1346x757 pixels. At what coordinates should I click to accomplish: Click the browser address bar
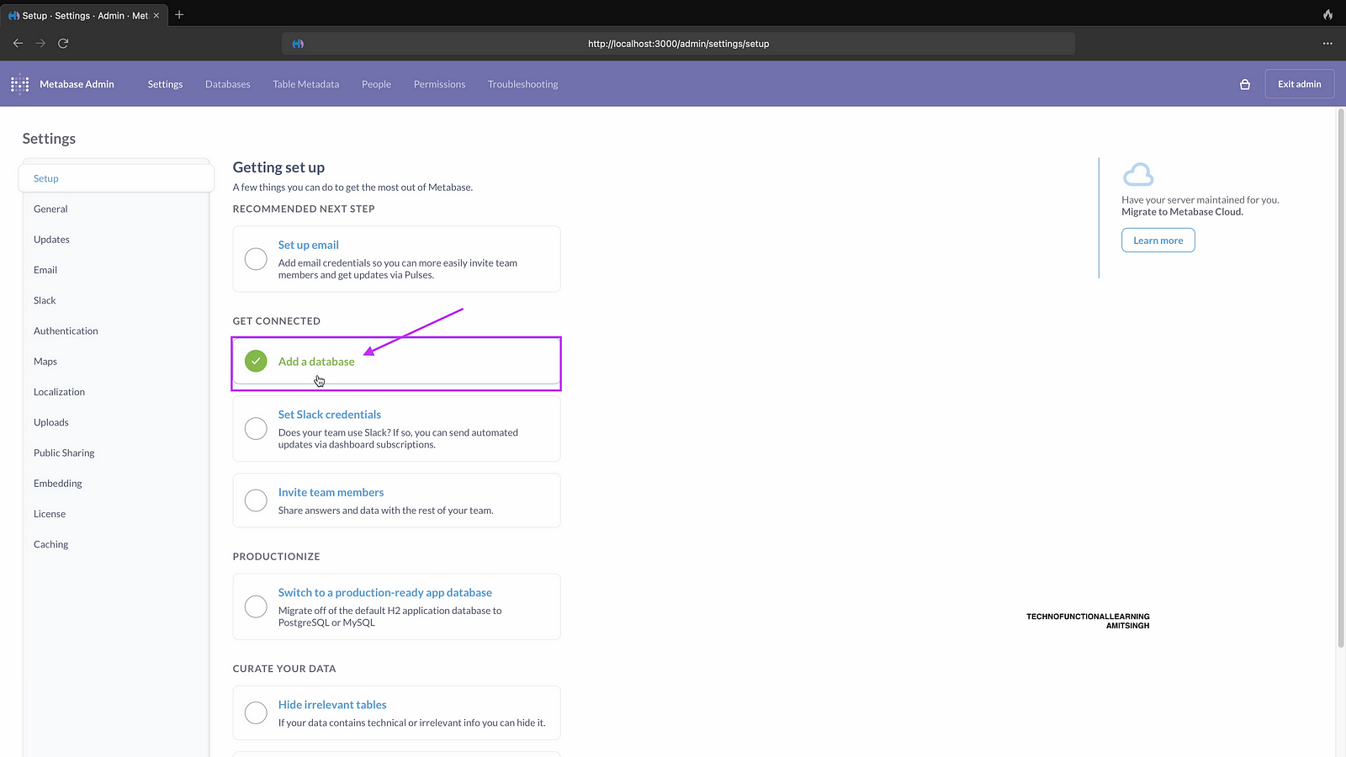point(678,44)
